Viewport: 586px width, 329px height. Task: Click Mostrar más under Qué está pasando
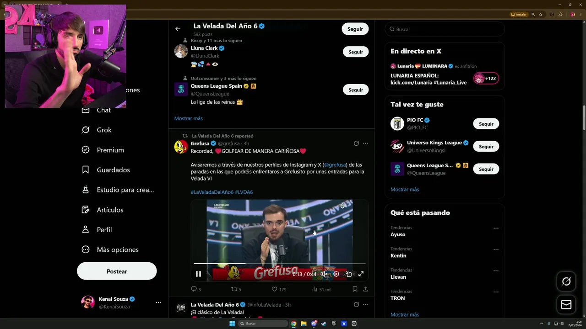(405, 315)
